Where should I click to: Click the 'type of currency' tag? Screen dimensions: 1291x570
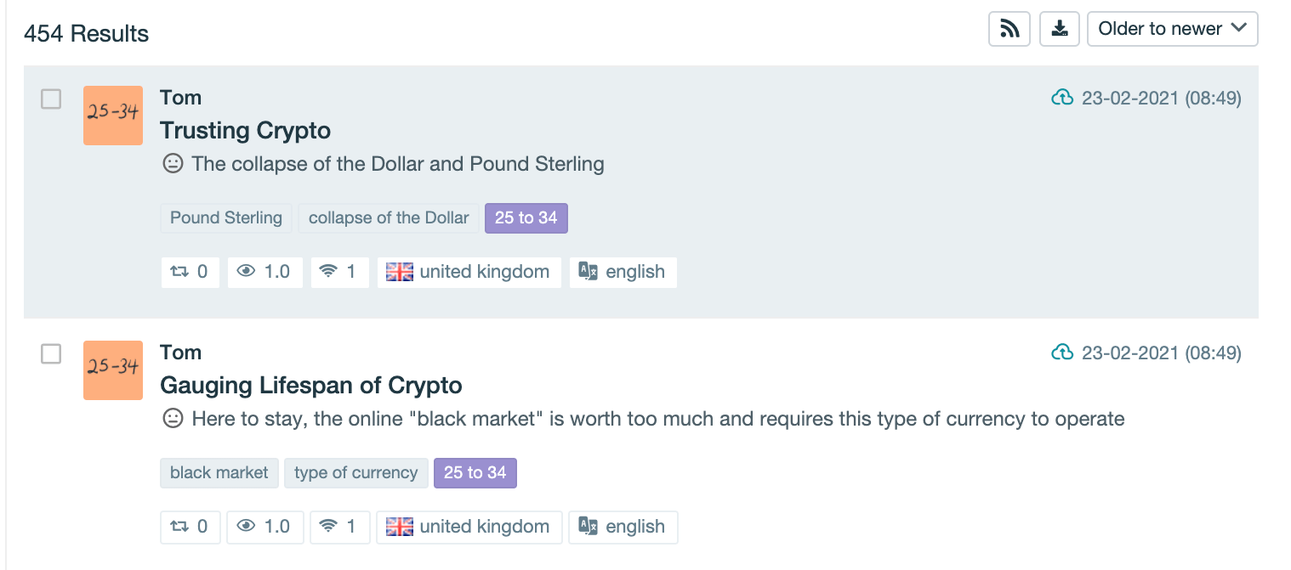click(x=355, y=473)
